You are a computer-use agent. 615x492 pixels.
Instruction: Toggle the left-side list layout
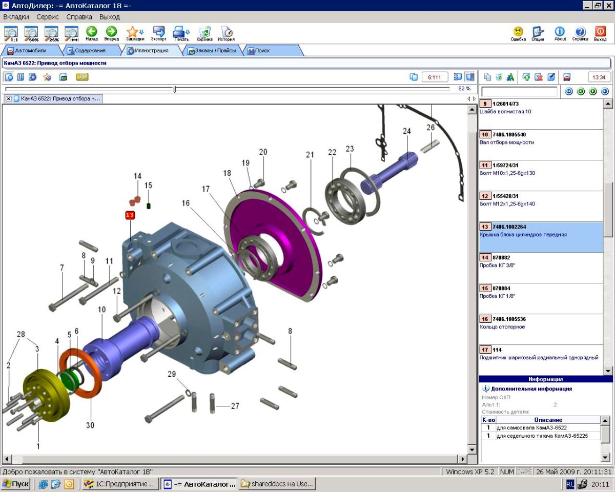point(458,77)
